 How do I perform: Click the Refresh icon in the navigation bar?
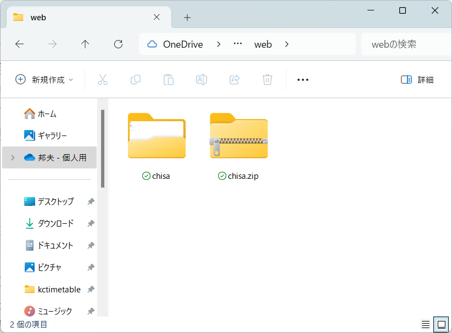click(118, 44)
